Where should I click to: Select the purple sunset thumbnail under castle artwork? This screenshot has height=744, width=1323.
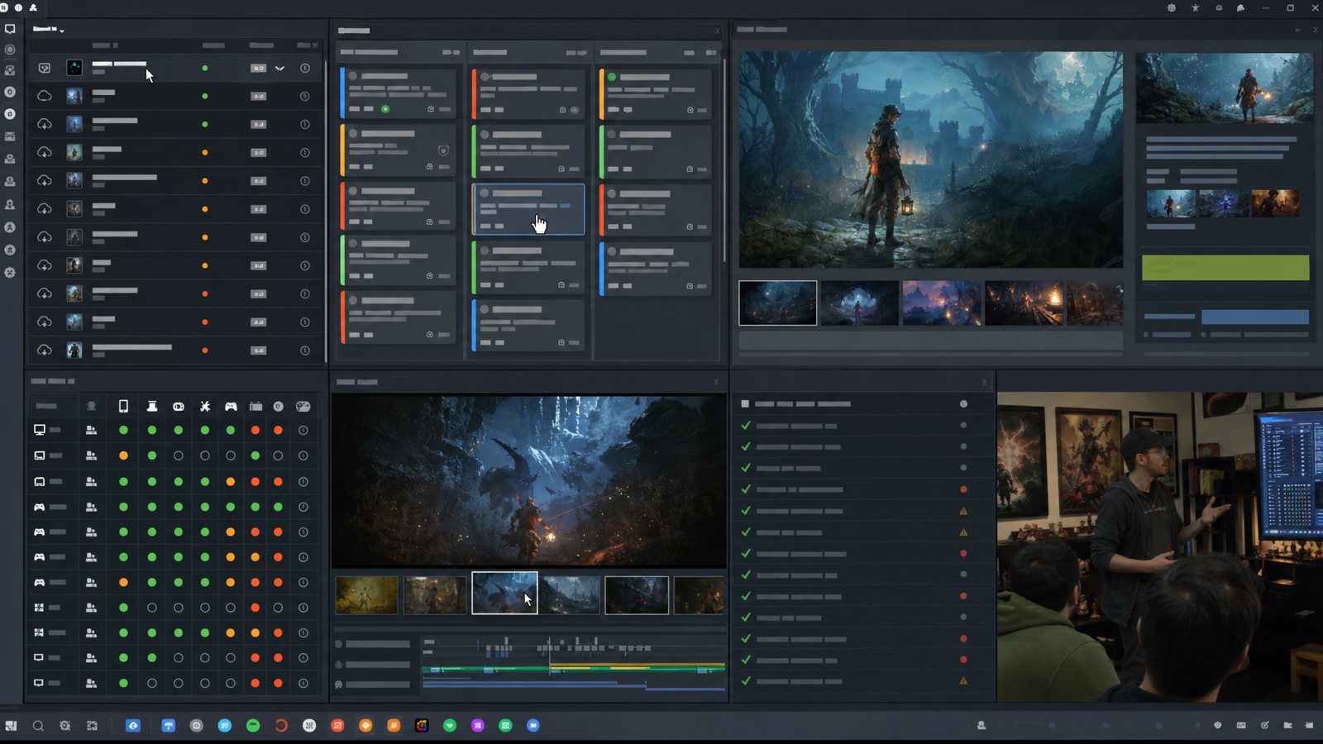[x=941, y=303]
